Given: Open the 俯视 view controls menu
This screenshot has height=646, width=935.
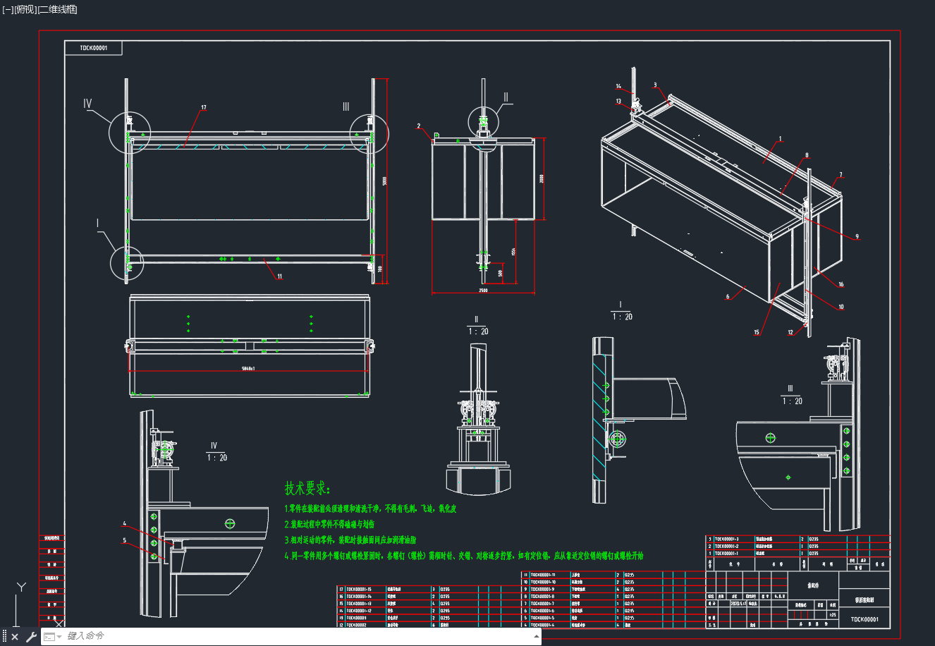Looking at the screenshot, I should coord(25,10).
